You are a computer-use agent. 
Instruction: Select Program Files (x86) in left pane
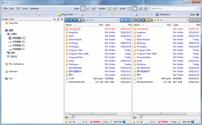click(78, 54)
